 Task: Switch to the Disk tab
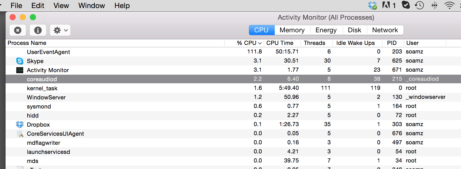[354, 30]
